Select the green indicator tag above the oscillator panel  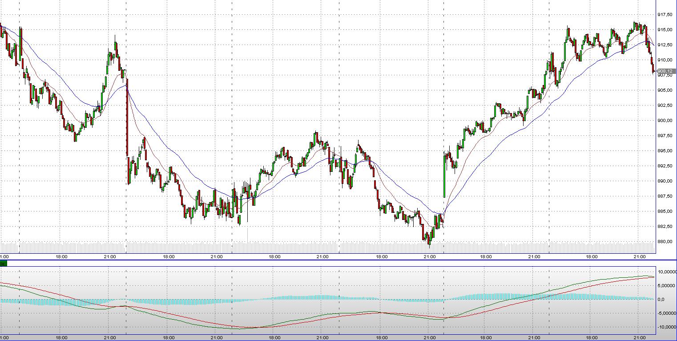click(3, 264)
